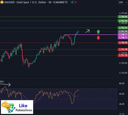Viewport: 128px width, 115px height.
Task: Click the grey 2,751.76 current price label
Action: coord(123,32)
